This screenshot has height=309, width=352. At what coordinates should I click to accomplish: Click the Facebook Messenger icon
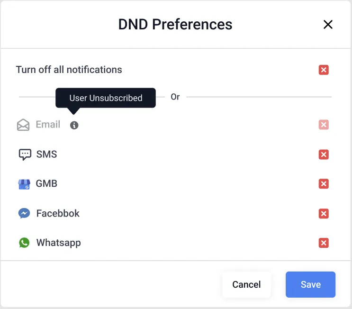(x=24, y=213)
